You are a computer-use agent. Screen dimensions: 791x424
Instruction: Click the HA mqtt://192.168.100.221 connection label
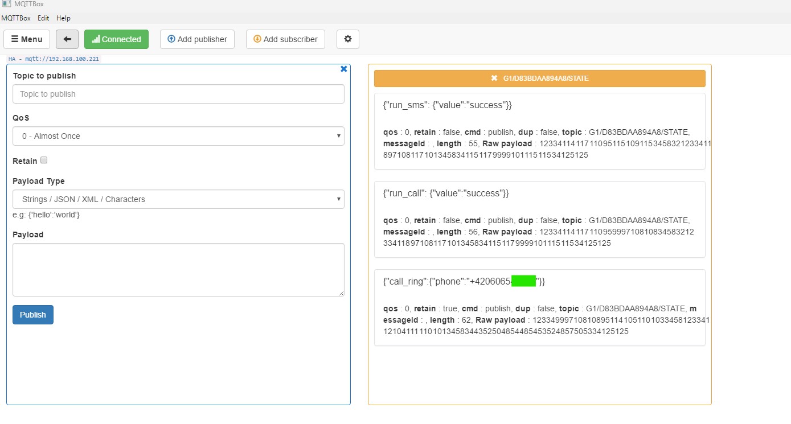tap(54, 59)
